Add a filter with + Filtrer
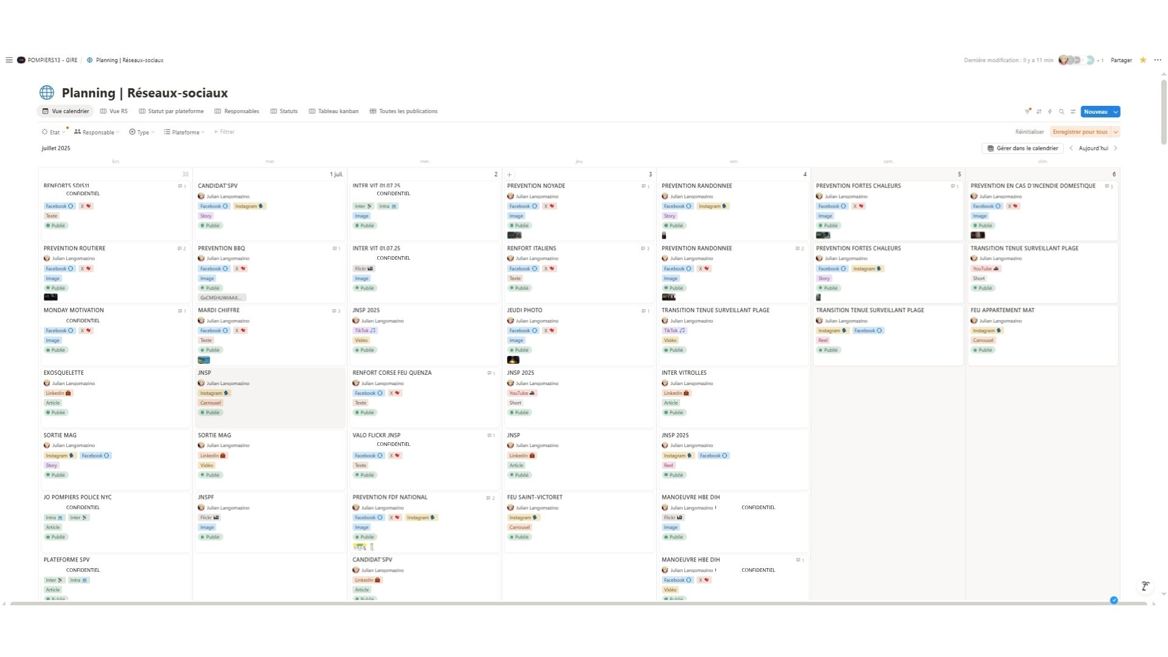 tap(224, 132)
